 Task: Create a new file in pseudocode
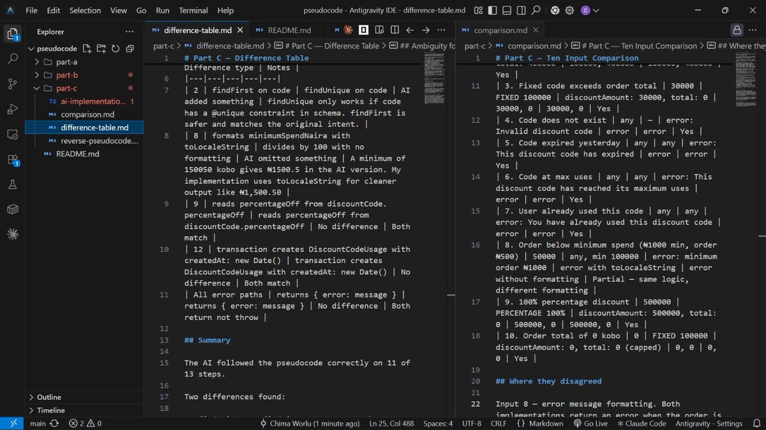(87, 48)
